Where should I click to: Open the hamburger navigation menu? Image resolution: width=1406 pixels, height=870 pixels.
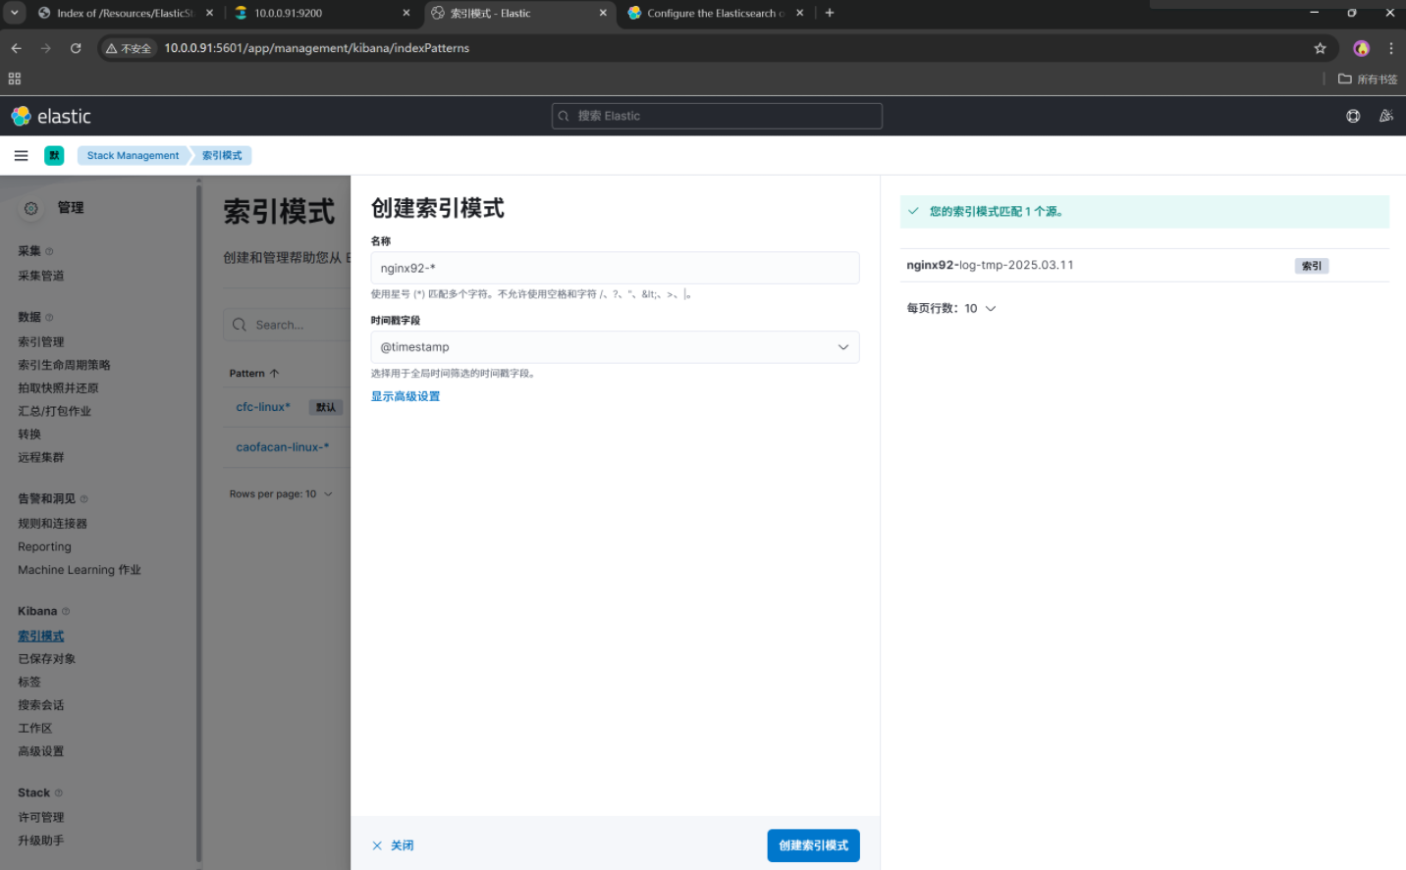pos(21,155)
